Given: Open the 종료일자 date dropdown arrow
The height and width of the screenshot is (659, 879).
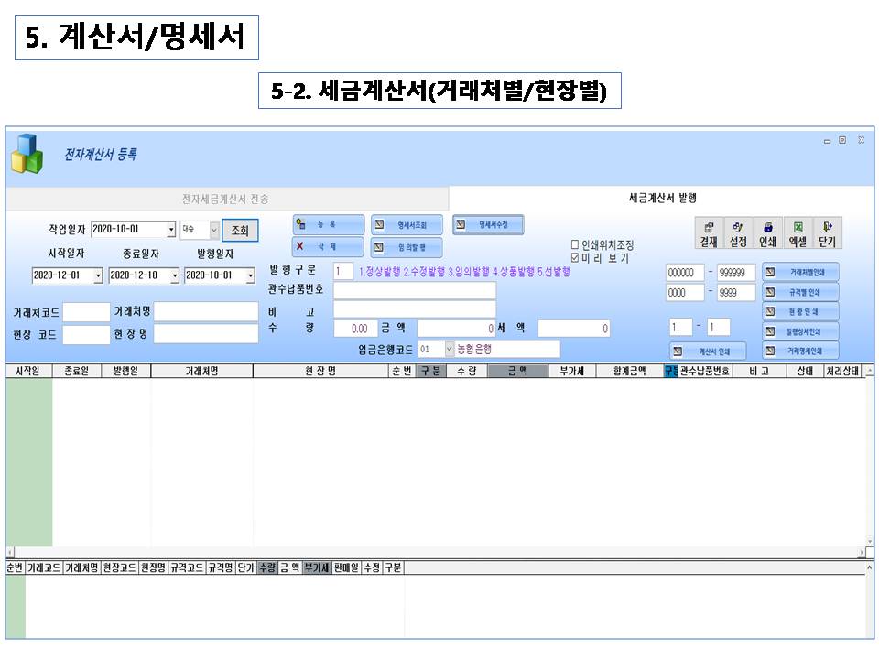Looking at the screenshot, I should coord(175,275).
